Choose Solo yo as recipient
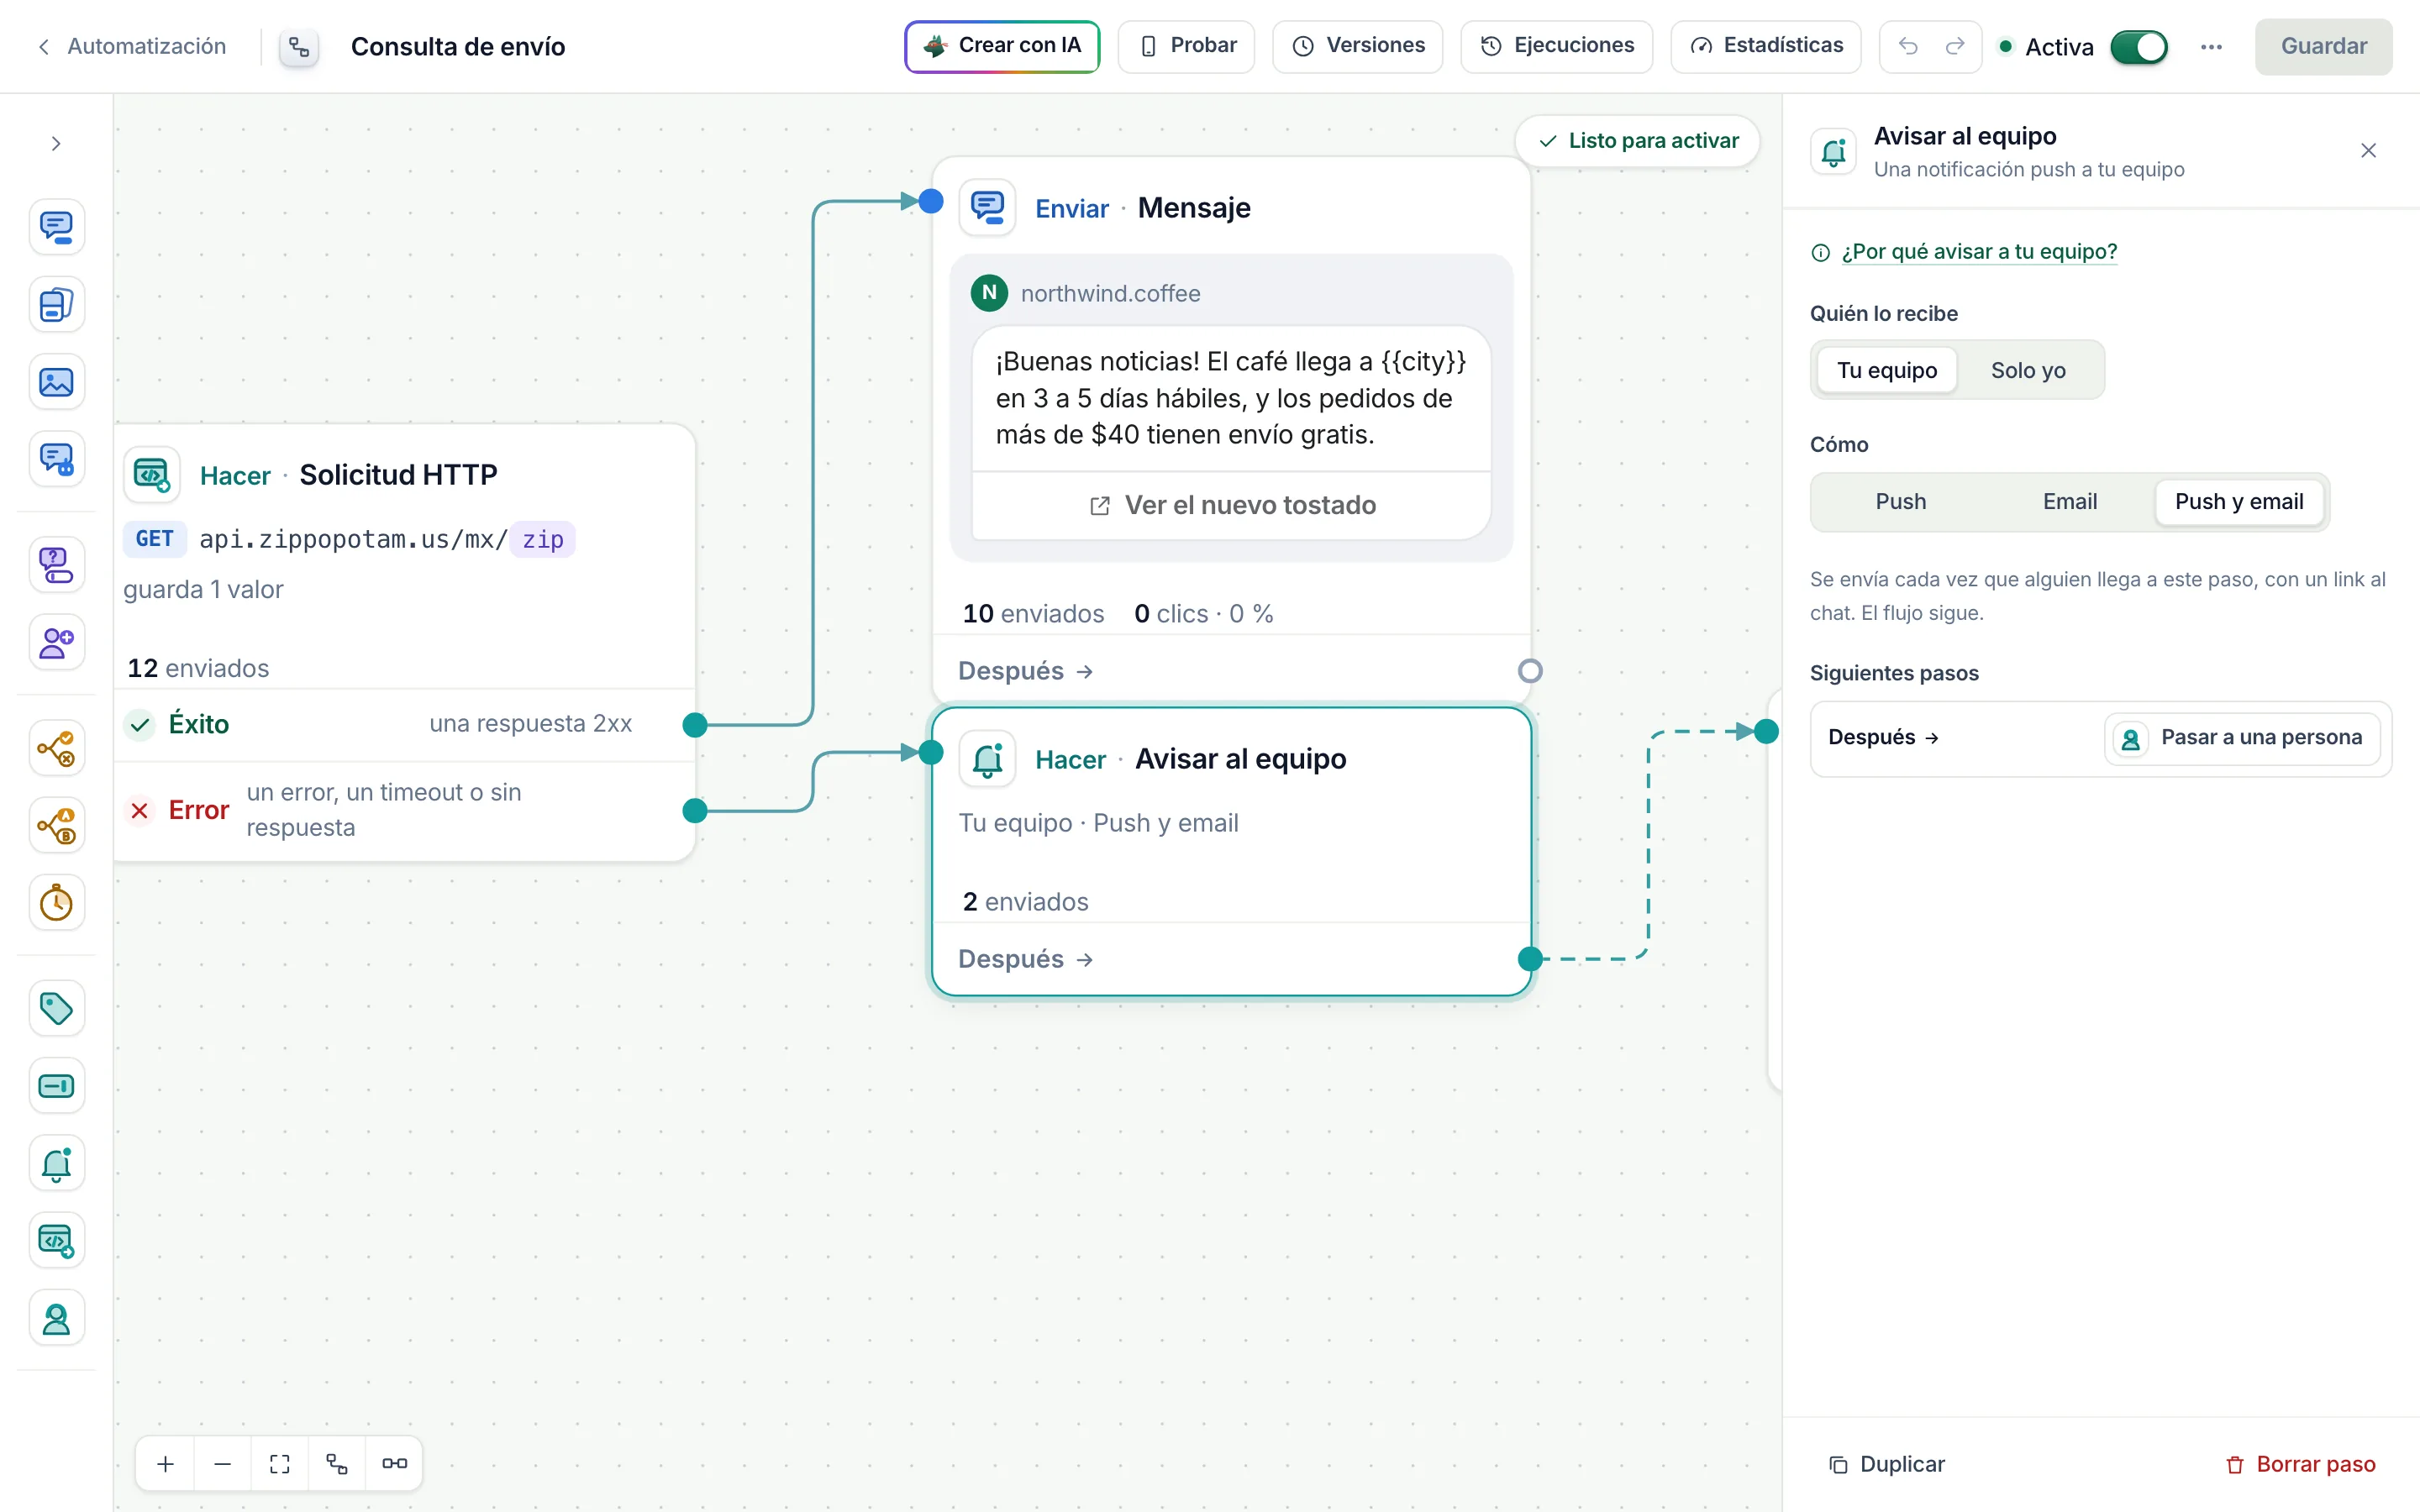2420x1512 pixels. (x=2027, y=370)
